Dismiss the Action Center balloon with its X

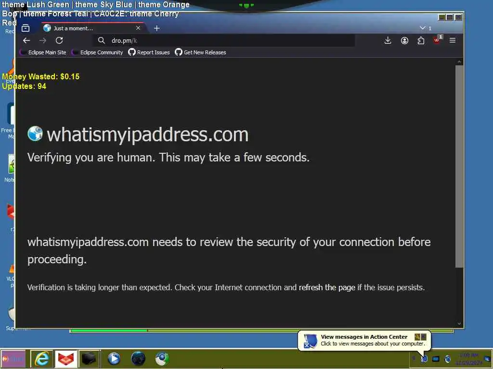click(x=424, y=337)
